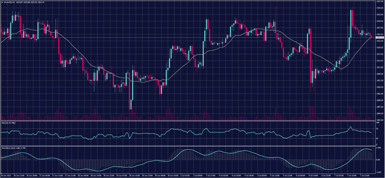Grab the divider above the RSI panel
This screenshot has height=178, width=385.
(188, 121)
